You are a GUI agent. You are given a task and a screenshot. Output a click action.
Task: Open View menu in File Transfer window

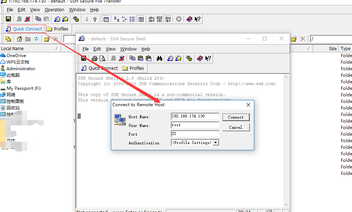coord(35,10)
